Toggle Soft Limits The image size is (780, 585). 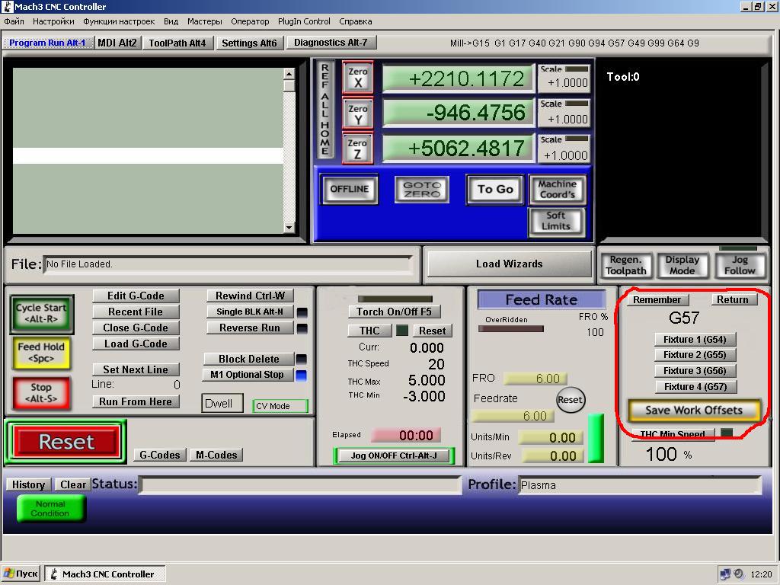pyautogui.click(x=556, y=221)
